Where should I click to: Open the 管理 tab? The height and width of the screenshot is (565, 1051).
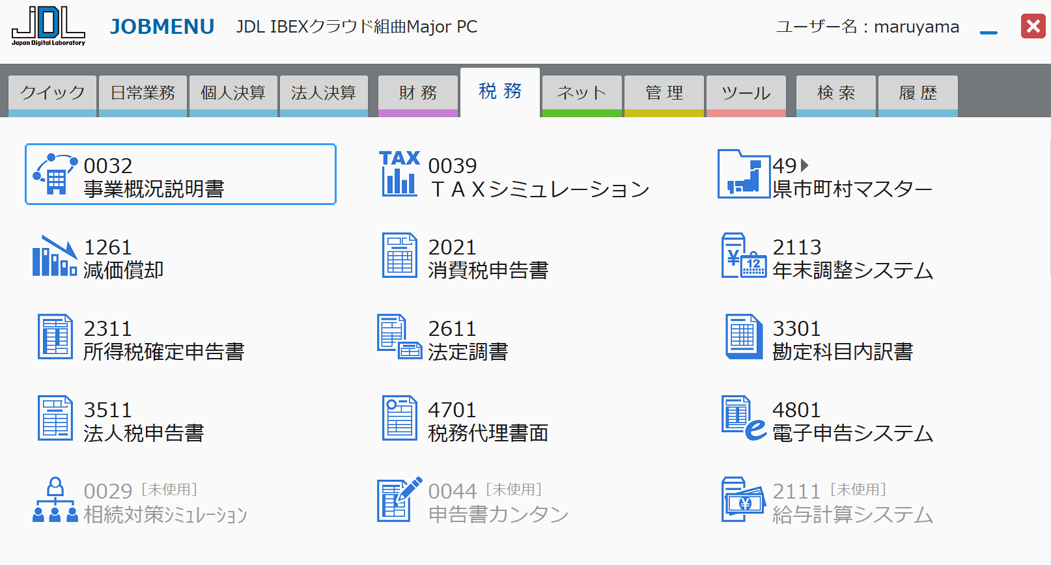coord(664,96)
